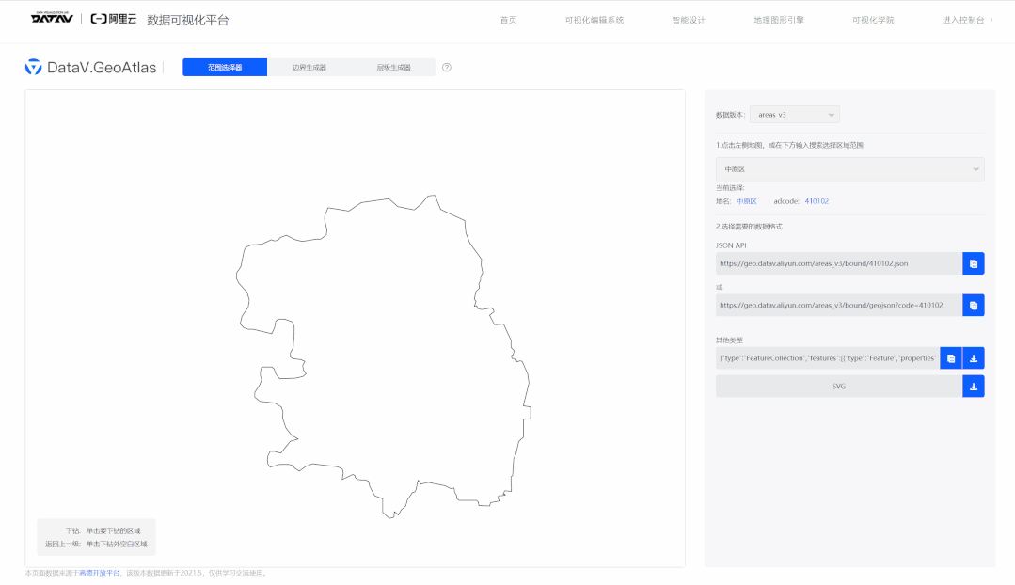This screenshot has height=585, width=1015.
Task: Open the help tooltip icon
Action: 446,67
